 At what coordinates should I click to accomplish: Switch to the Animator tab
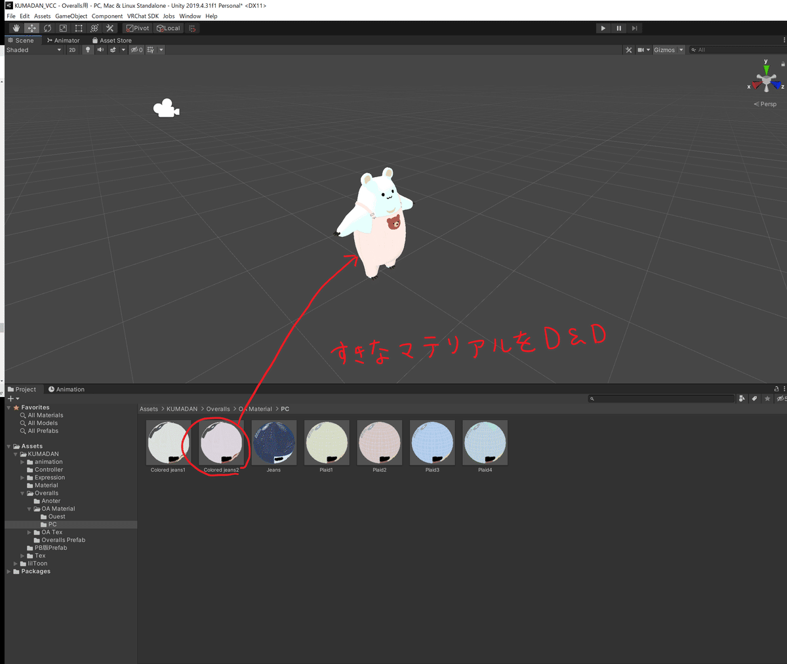coord(64,40)
